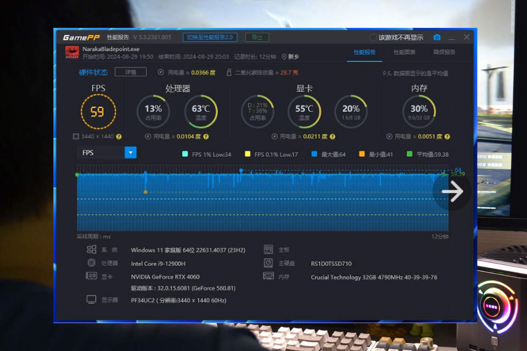Image resolution: width=527 pixels, height=351 pixels.
Task: Click the driver version 32.0.15.6081 text
Action: (x=183, y=288)
